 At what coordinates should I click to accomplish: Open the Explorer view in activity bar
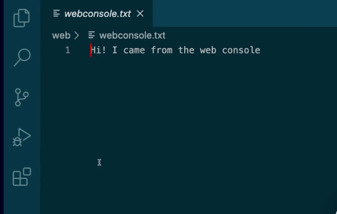(x=21, y=18)
